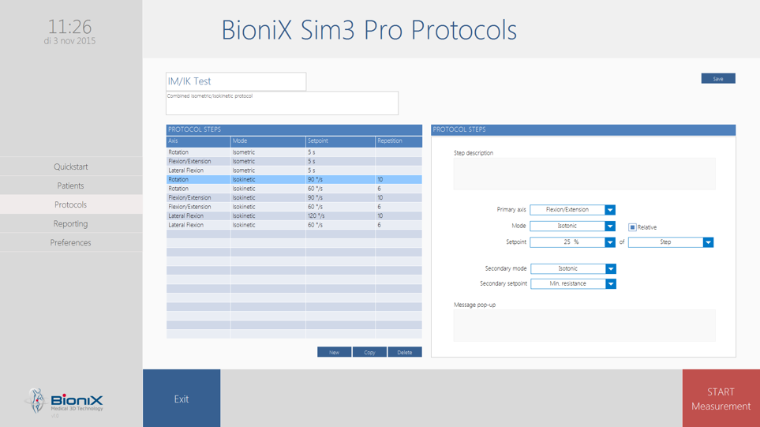The width and height of the screenshot is (760, 427).
Task: Open Preferences from the sidebar
Action: tap(71, 242)
